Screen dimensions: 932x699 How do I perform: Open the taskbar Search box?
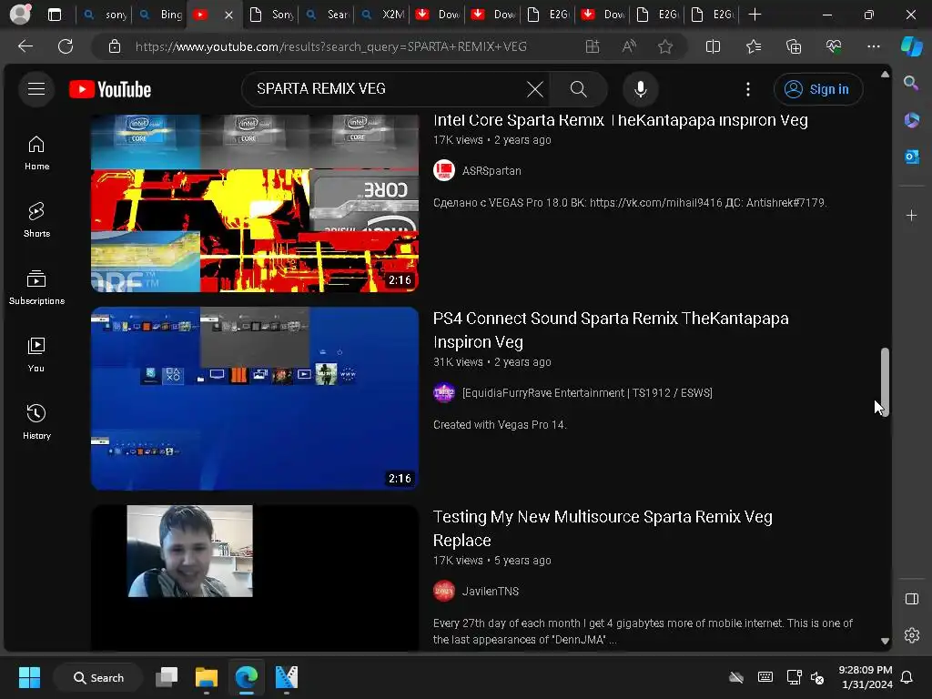coord(98,677)
